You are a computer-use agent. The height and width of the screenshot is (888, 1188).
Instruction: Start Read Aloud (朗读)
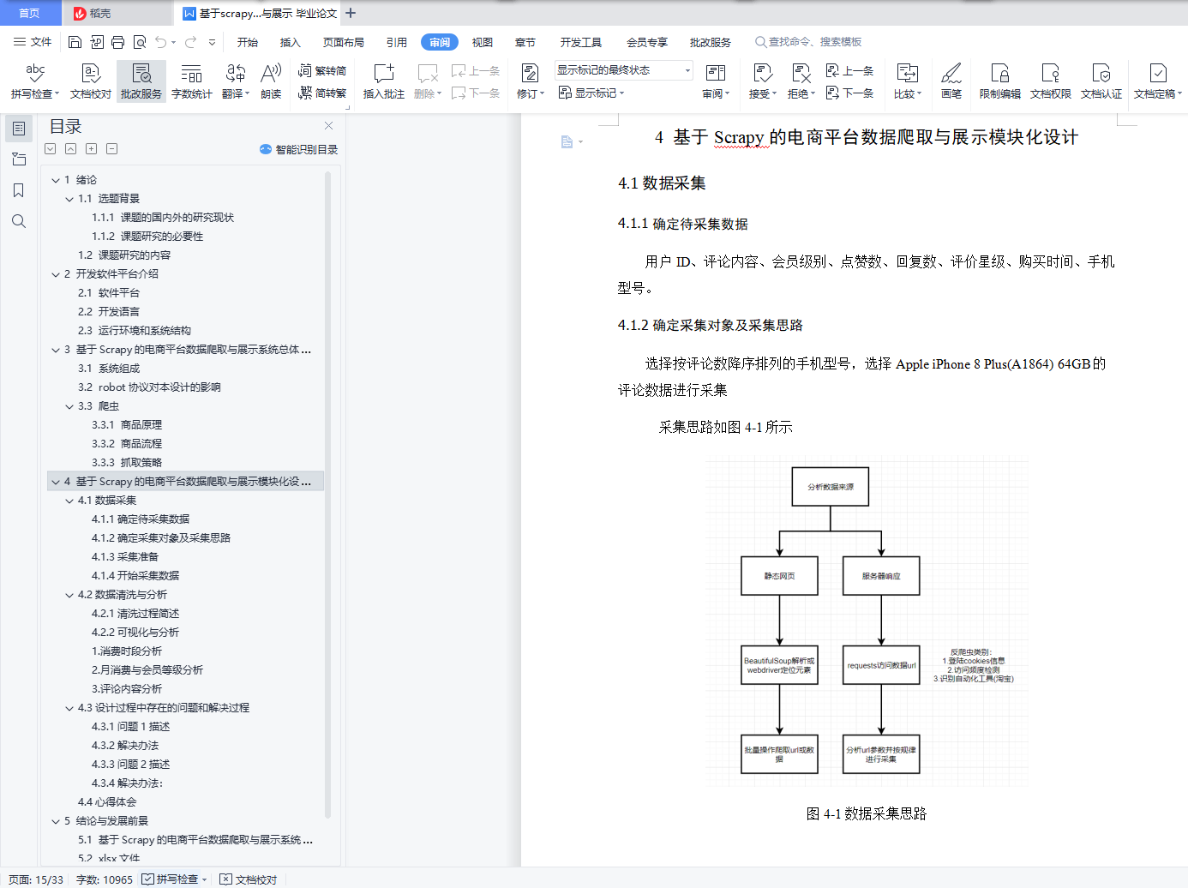pos(271,81)
